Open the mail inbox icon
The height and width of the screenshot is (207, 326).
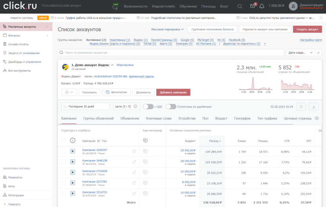pyautogui.click(x=252, y=6)
